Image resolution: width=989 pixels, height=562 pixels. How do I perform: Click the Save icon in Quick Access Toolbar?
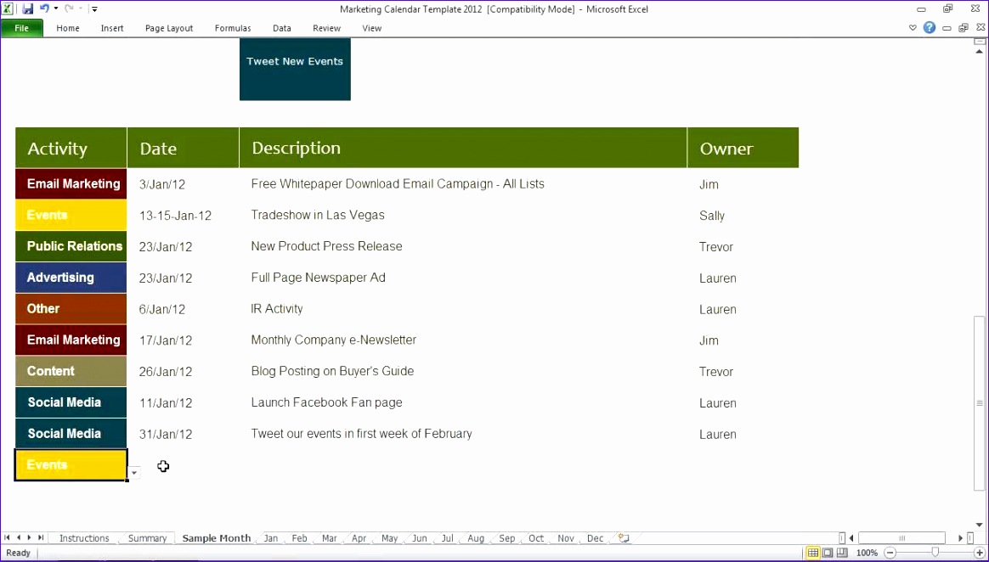tap(28, 8)
